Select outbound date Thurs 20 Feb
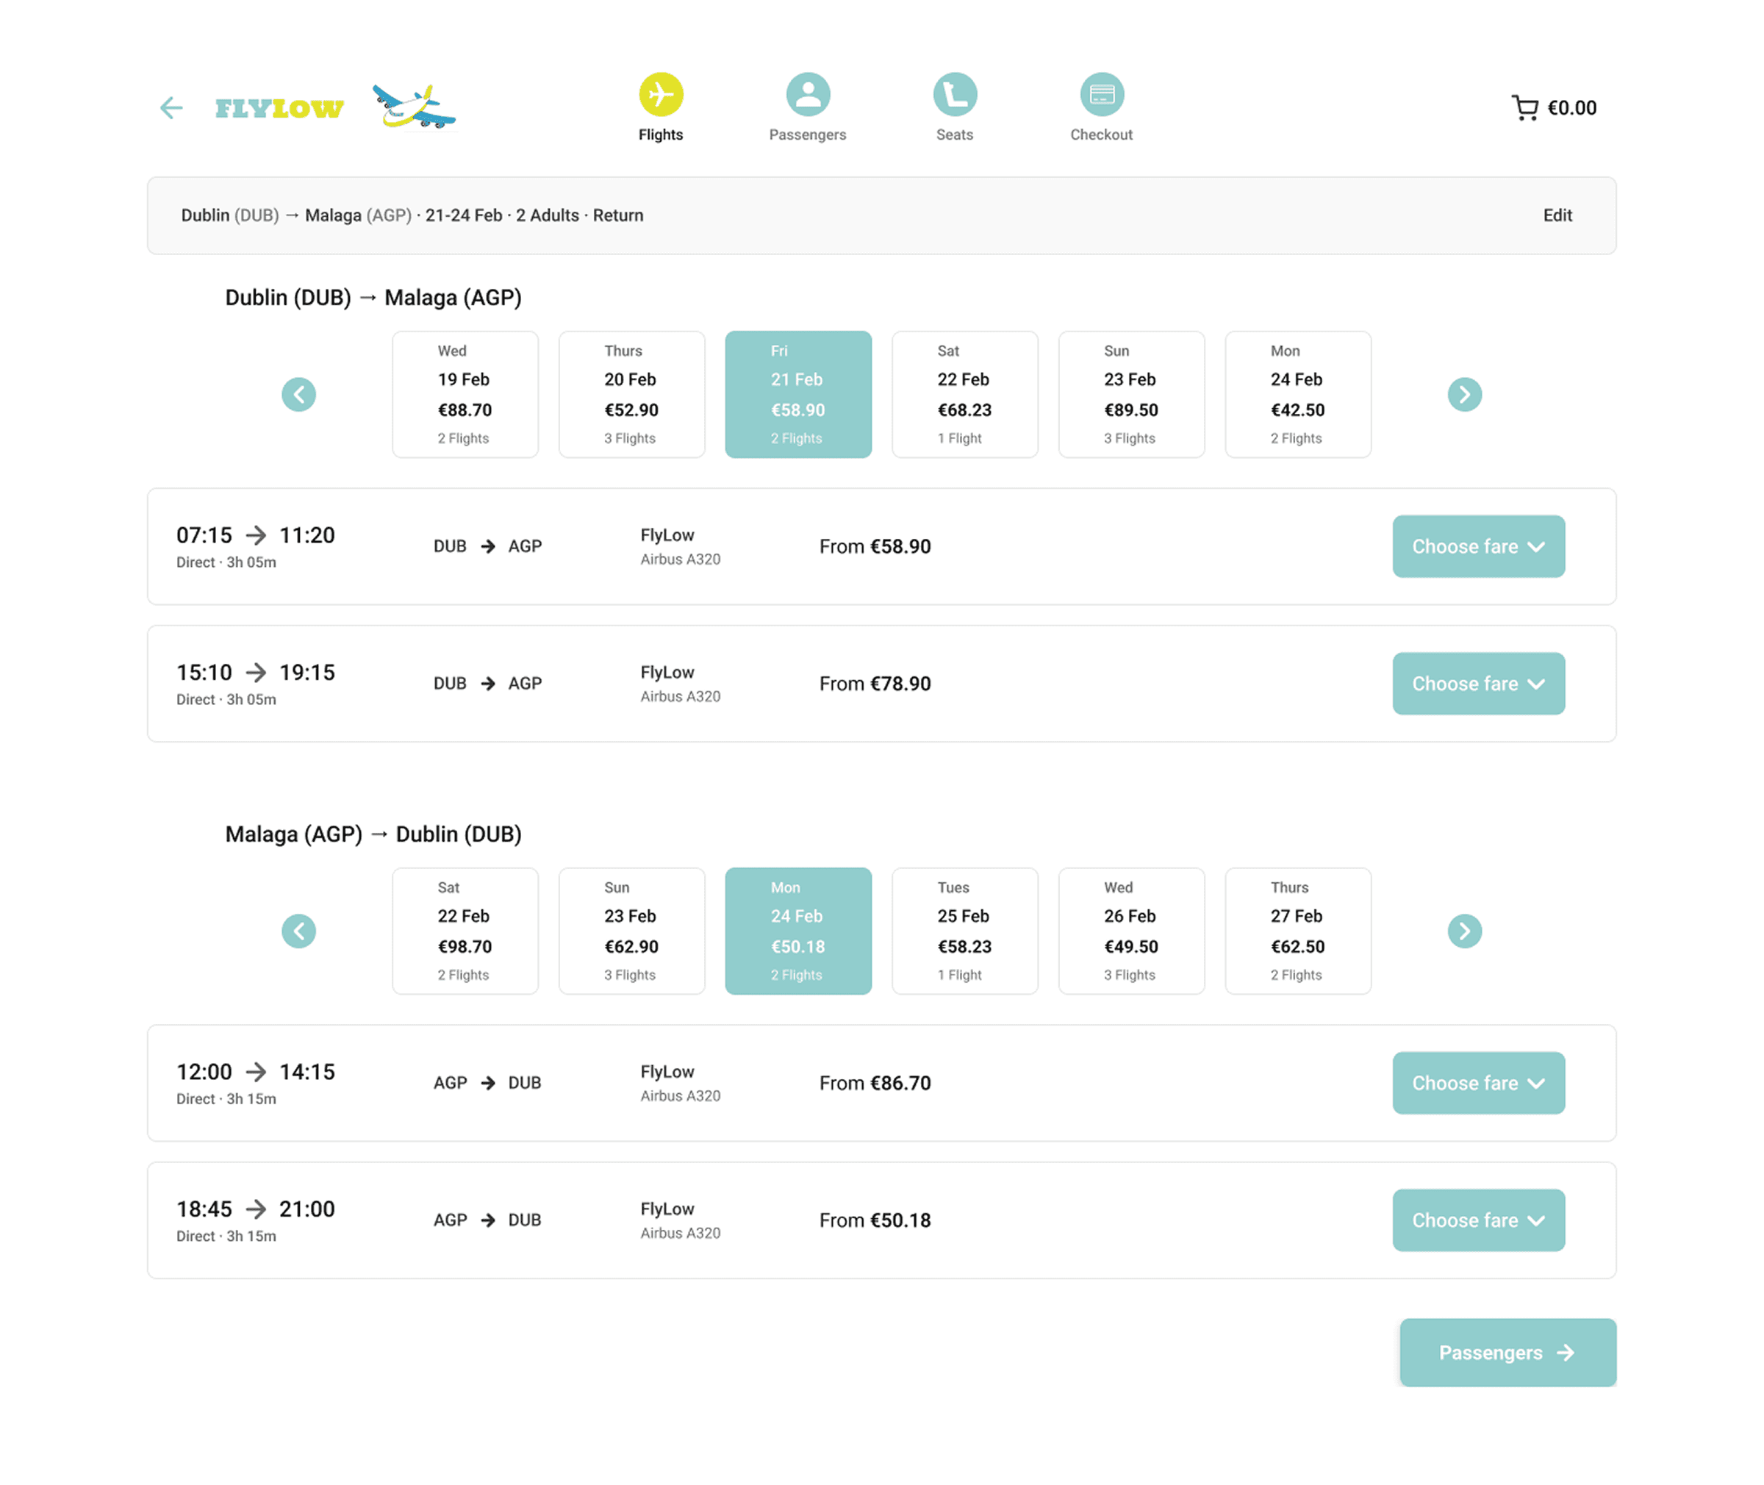This screenshot has width=1764, height=1485. point(631,394)
